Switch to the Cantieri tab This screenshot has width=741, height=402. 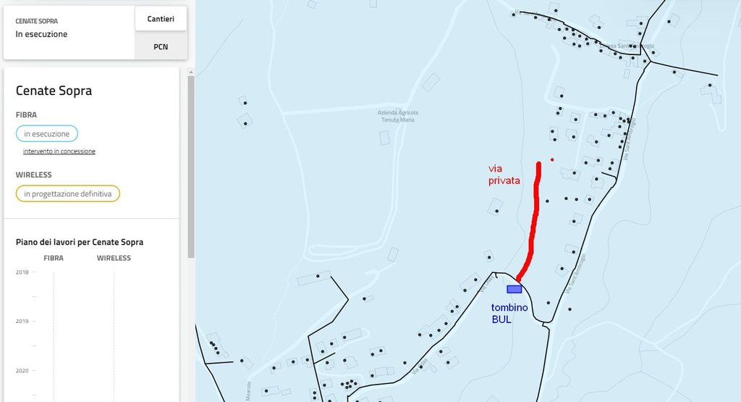[161, 19]
